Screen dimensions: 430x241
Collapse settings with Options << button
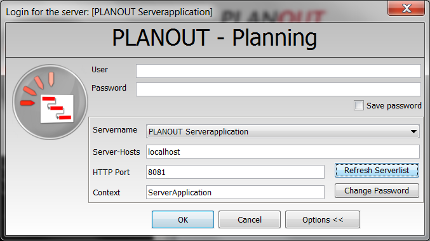tap(323, 219)
